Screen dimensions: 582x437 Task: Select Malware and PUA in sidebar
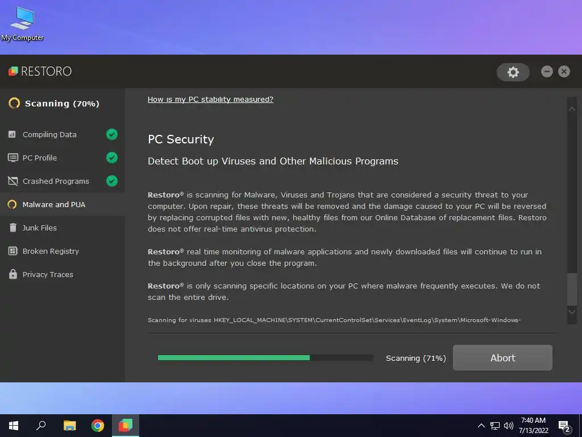tap(63, 204)
